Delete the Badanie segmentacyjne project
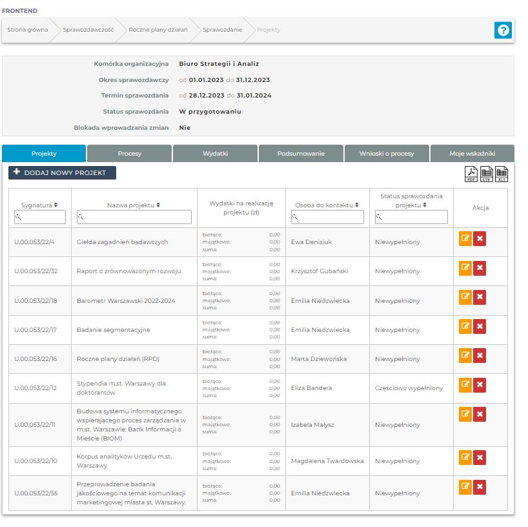 pyautogui.click(x=480, y=326)
